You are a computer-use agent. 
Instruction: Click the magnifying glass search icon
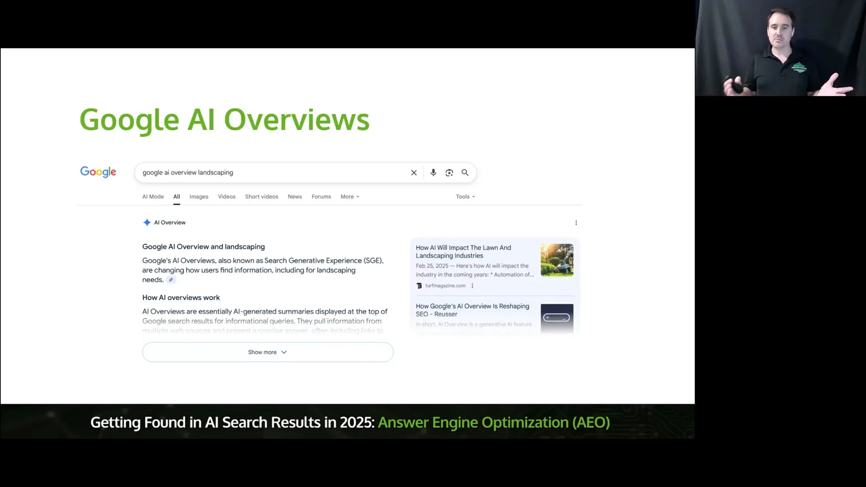click(x=465, y=173)
